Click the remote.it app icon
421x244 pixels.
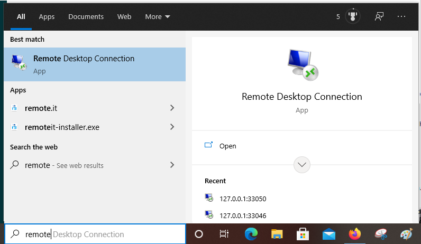pos(14,108)
